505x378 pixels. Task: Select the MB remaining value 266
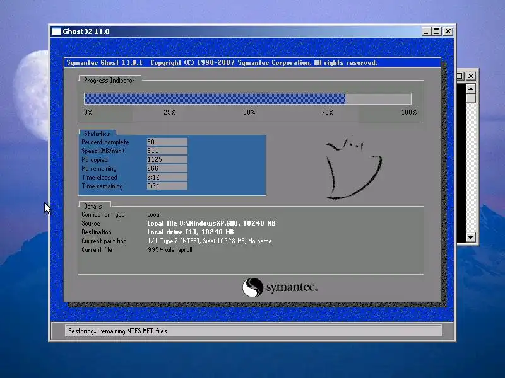(167, 168)
